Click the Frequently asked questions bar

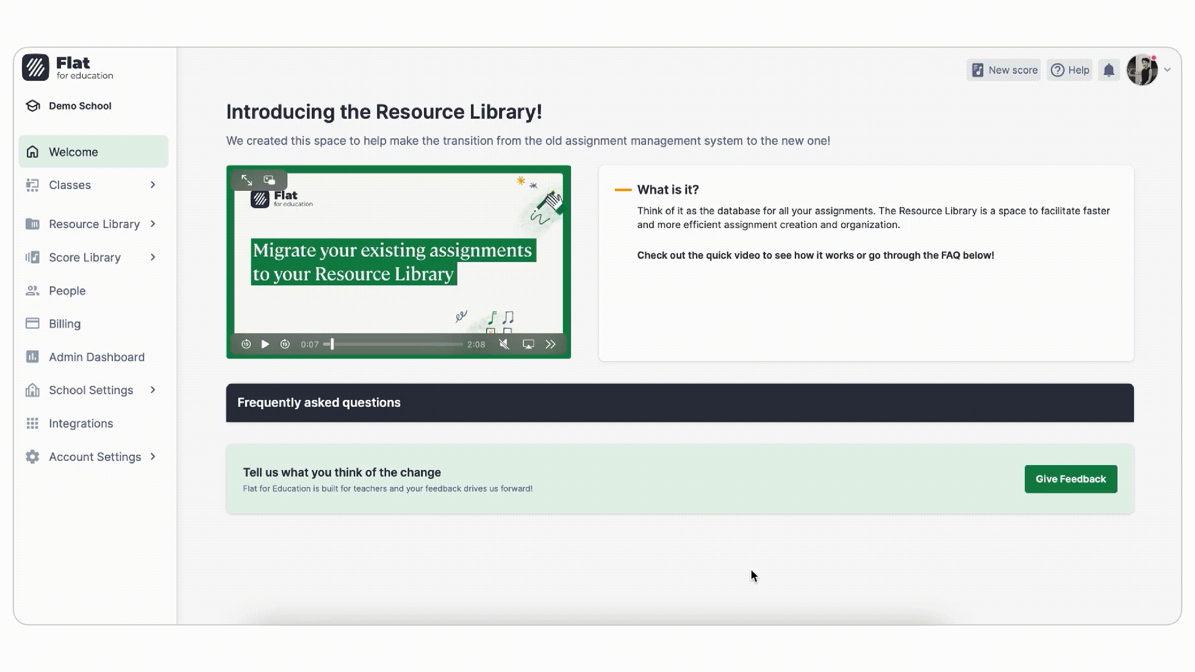[680, 402]
